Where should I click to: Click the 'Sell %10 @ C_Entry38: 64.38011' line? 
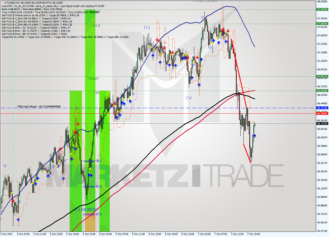coord(36,19)
